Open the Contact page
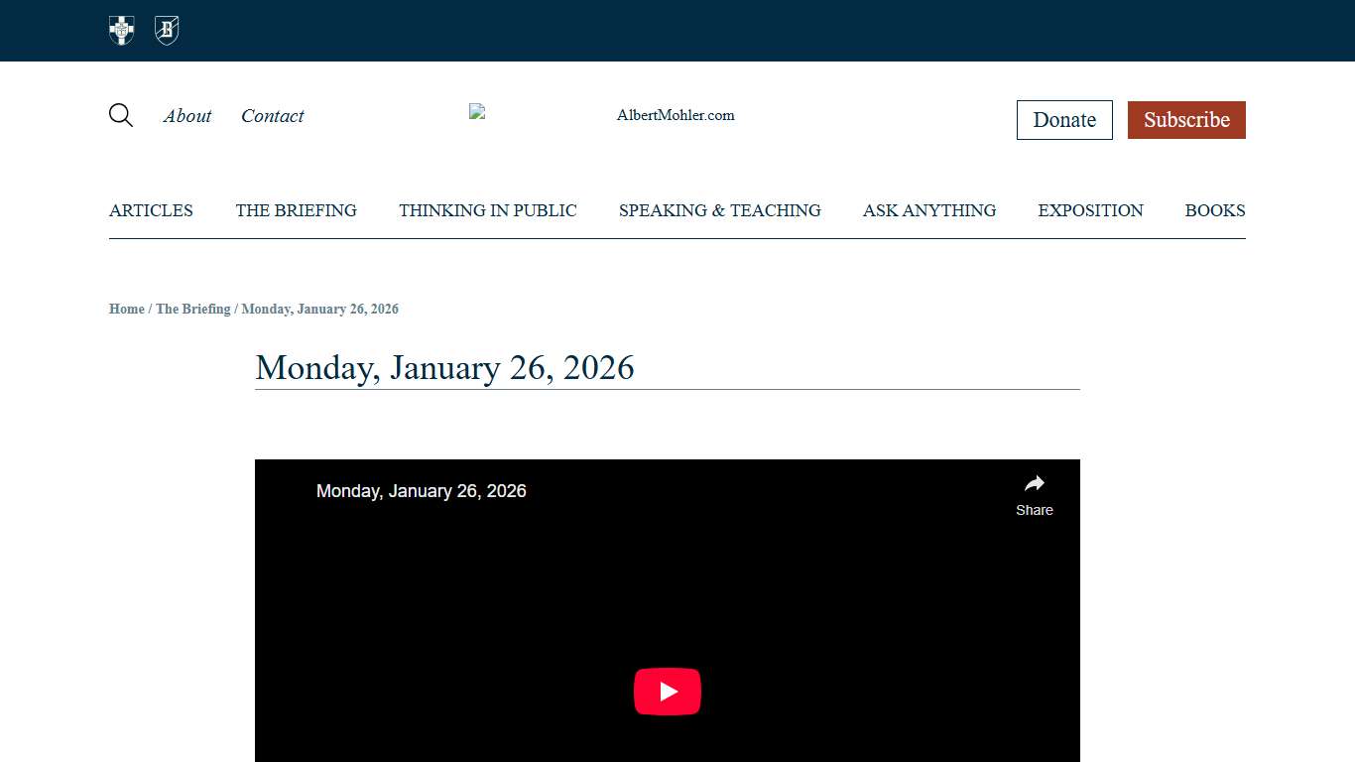Image resolution: width=1355 pixels, height=762 pixels. tap(272, 116)
